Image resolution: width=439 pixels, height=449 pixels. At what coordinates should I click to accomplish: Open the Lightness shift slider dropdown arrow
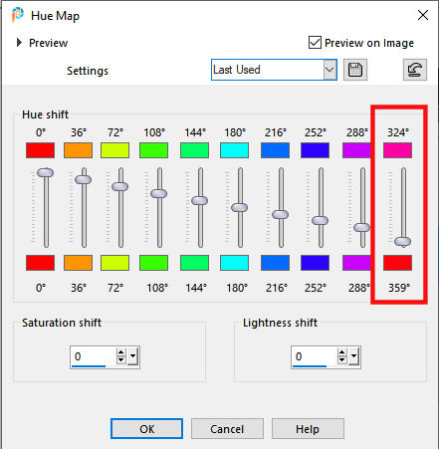(354, 356)
